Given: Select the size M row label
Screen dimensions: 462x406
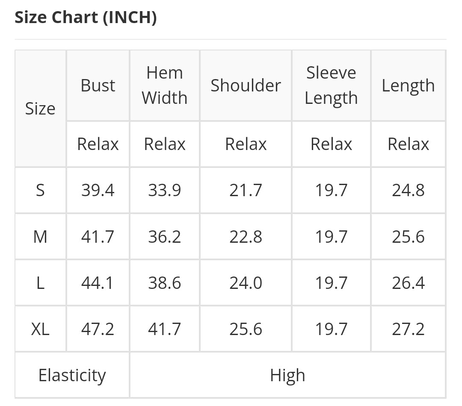Looking at the screenshot, I should 40,237.
